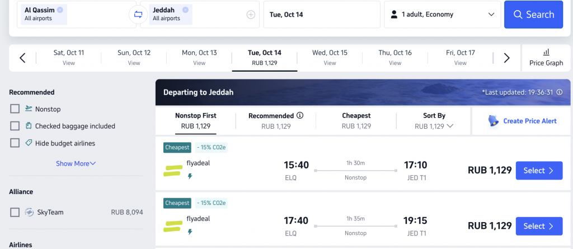Image resolution: width=573 pixels, height=249 pixels.
Task: Remove Al Qassim from origin field
Action: (x=60, y=10)
